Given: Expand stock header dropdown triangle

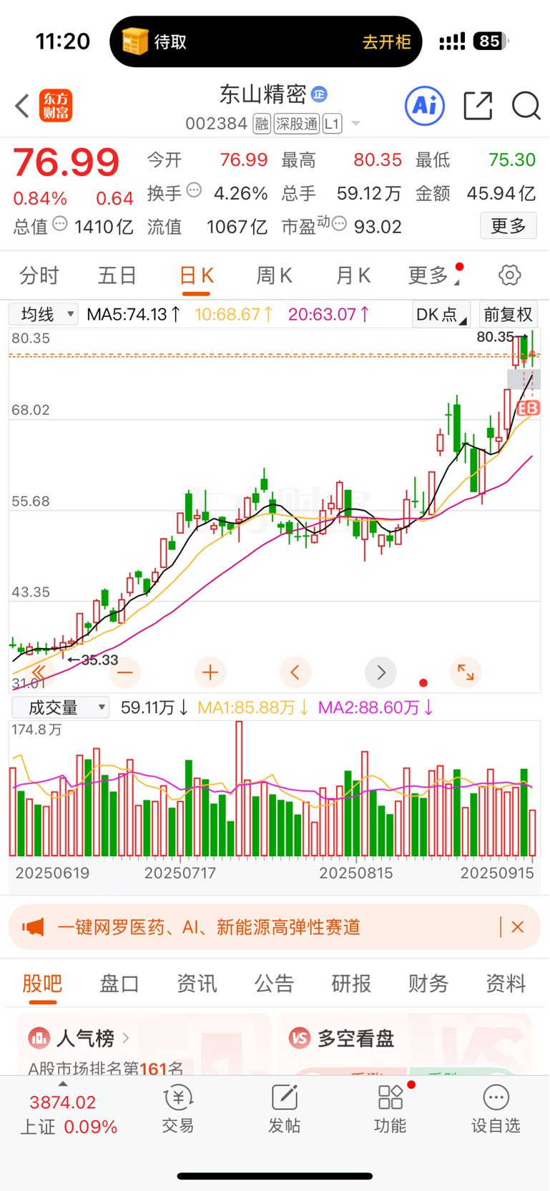Looking at the screenshot, I should tap(355, 124).
